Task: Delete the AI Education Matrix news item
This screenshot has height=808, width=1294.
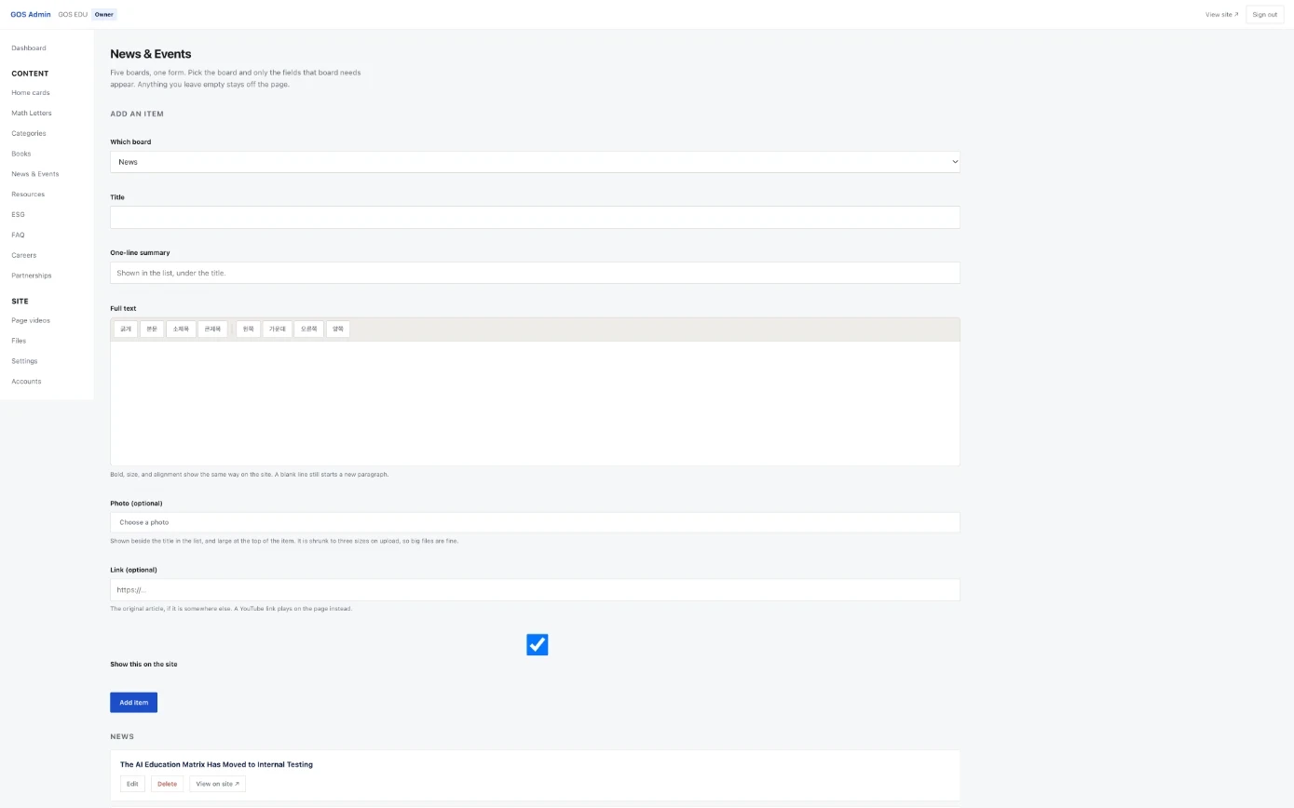Action: coord(167,784)
